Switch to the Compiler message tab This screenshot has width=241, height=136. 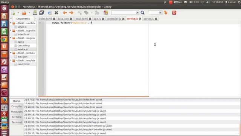point(17,107)
